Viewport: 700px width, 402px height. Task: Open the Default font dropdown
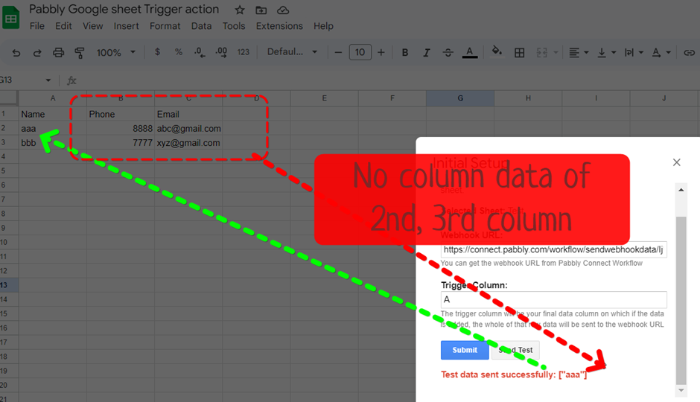pyautogui.click(x=292, y=52)
